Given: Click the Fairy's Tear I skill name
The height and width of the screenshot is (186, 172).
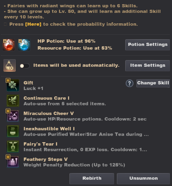Looking at the screenshot, I should click(40, 144).
